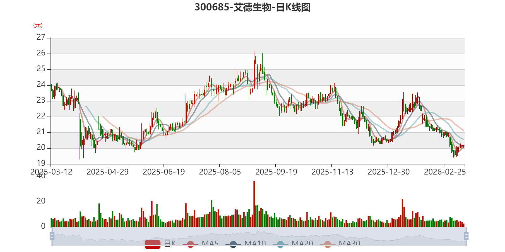Click the data zoom slider track between handles
The width and height of the screenshot is (505, 252).
[x=259, y=236]
